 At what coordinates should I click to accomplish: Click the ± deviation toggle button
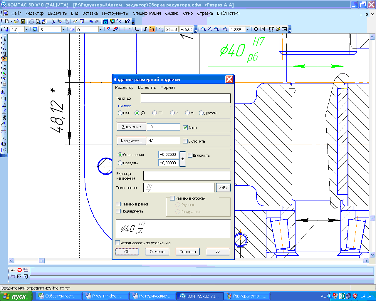pyautogui.click(x=182, y=159)
